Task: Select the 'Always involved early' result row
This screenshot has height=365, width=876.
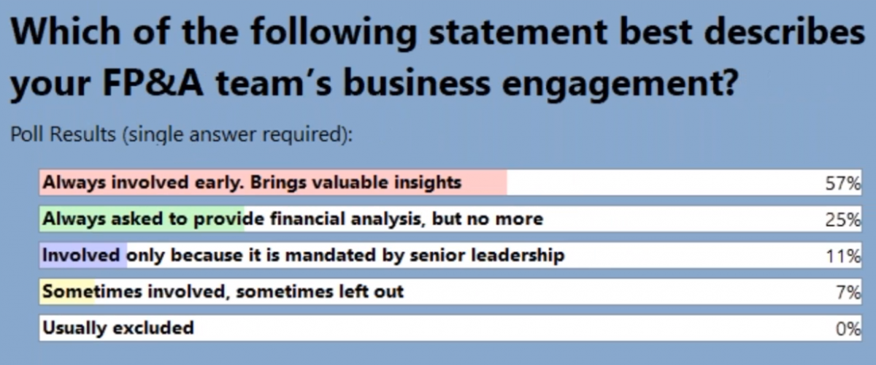Action: pyautogui.click(x=450, y=182)
